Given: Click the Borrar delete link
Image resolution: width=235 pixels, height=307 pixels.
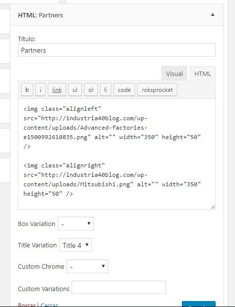Looking at the screenshot, I should (27, 305).
